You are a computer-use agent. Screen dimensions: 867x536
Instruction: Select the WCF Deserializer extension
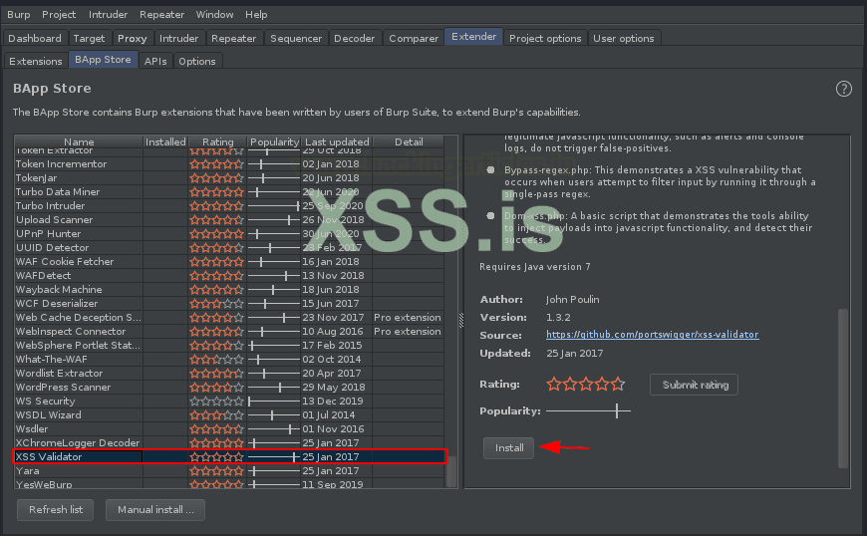click(x=229, y=303)
